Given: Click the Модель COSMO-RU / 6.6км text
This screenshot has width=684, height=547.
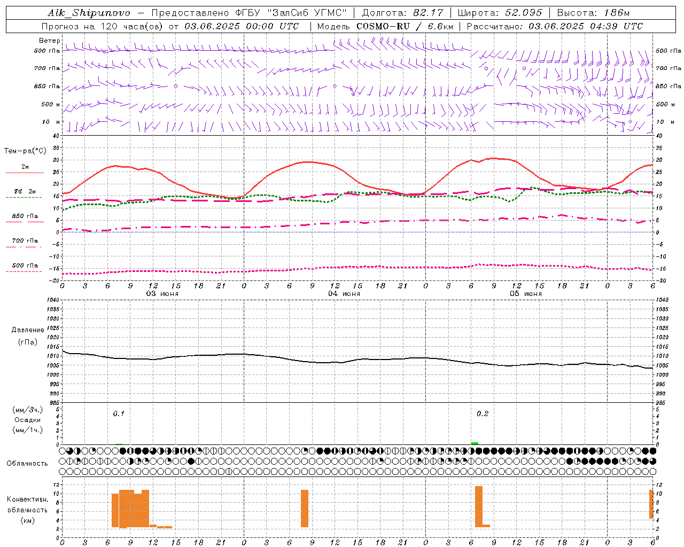Looking at the screenshot, I should pyautogui.click(x=385, y=26).
